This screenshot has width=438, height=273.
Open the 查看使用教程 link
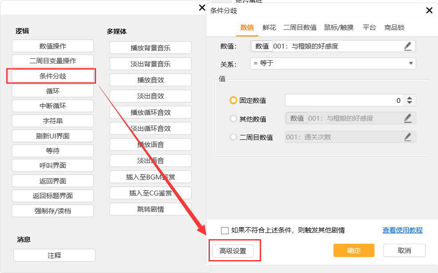tap(402, 230)
